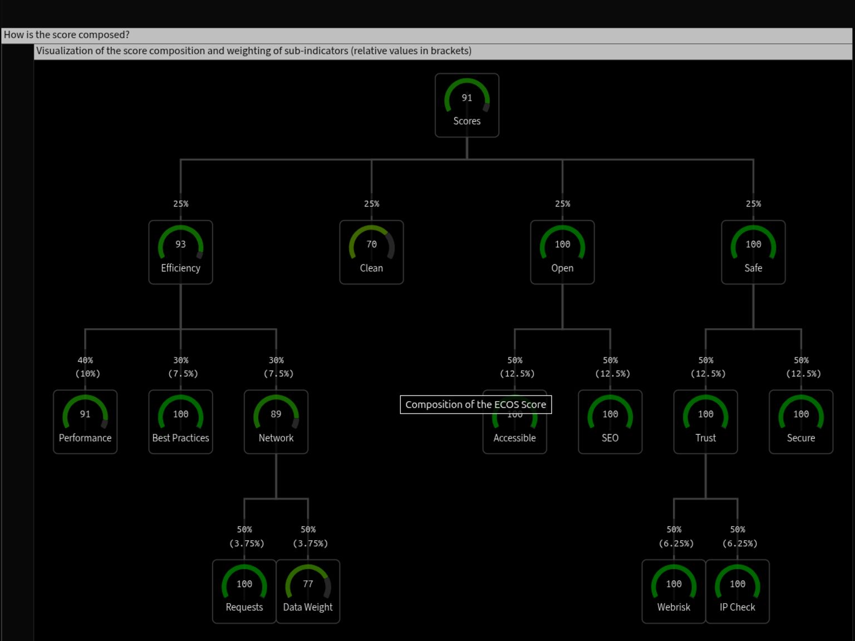Click the SEO score gauge
This screenshot has height=641, width=855.
pyautogui.click(x=610, y=422)
